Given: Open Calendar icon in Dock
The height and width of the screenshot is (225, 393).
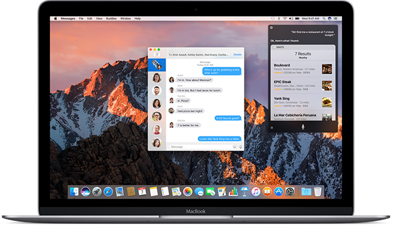Looking at the screenshot, I should click(x=142, y=192).
